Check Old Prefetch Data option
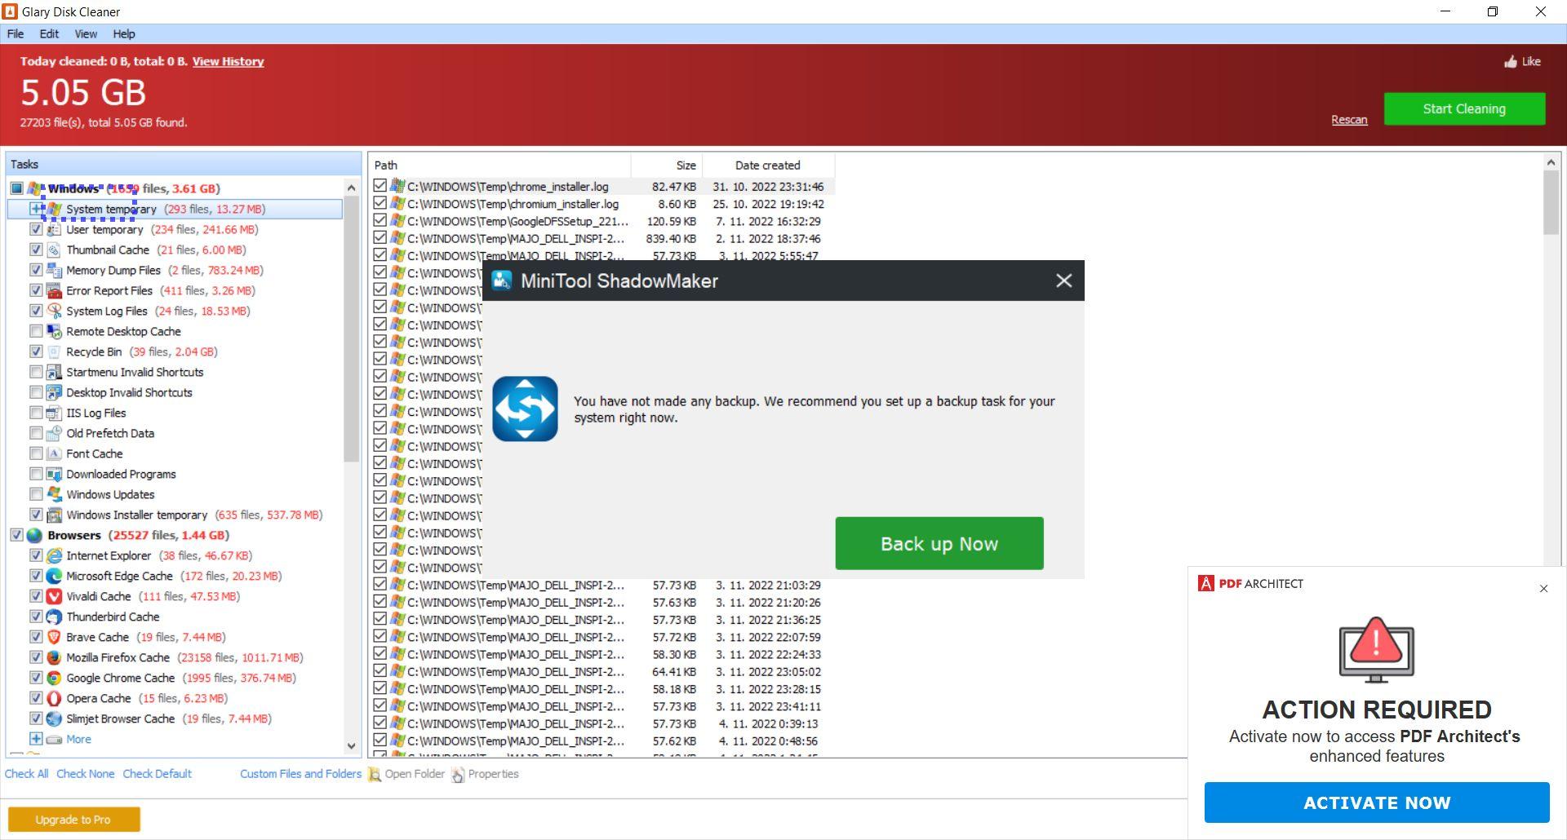The height and width of the screenshot is (840, 1567). click(36, 434)
